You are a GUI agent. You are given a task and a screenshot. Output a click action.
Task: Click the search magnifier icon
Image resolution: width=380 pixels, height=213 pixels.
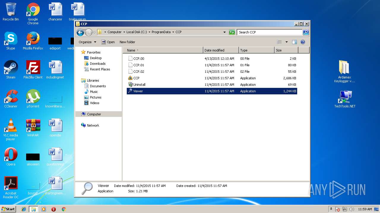pos(305,32)
